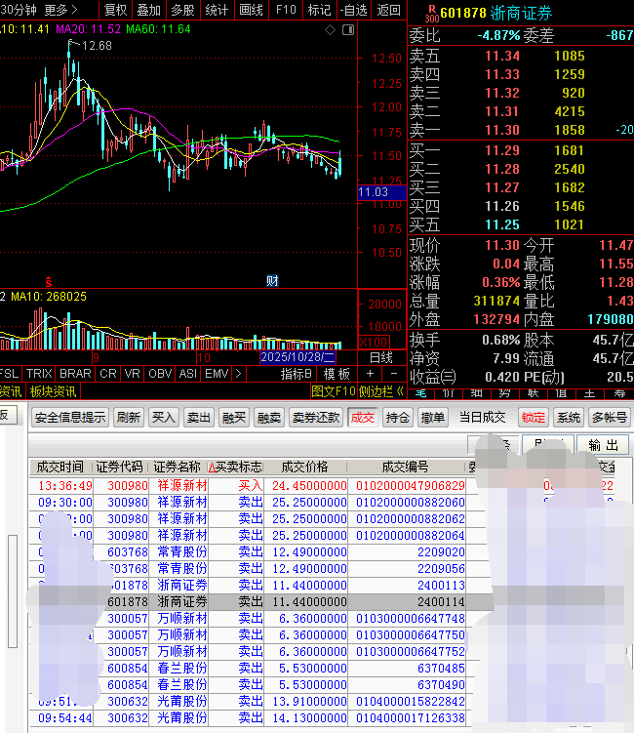Expand the 更多 period options
Viewport: 634px width, 733px height.
60,10
